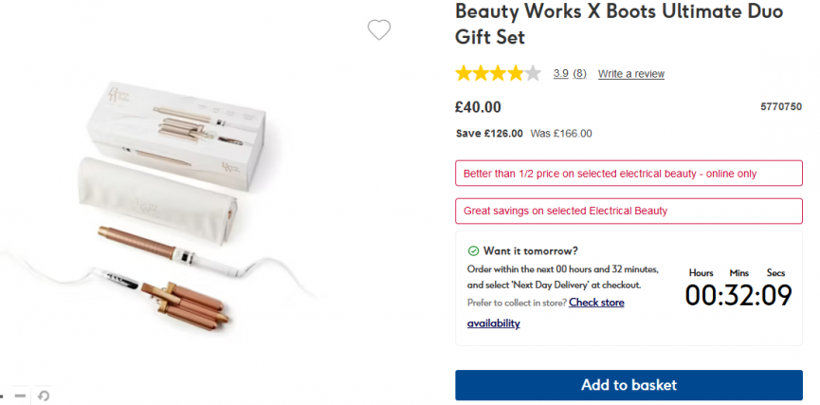The height and width of the screenshot is (405, 820).
Task: Zoom out the product image with minus icon
Action: click(x=20, y=395)
